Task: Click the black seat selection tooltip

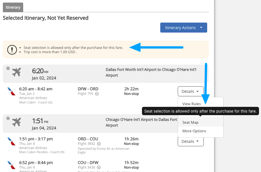Action: pos(200,111)
